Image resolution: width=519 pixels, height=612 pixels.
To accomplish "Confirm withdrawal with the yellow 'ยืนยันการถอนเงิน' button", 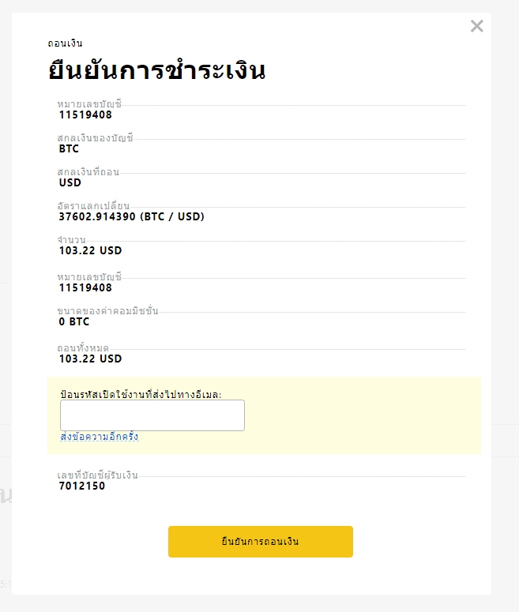I will click(x=261, y=542).
